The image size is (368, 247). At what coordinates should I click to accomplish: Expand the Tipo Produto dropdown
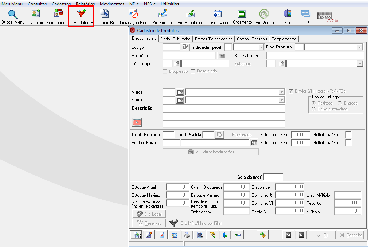click(360, 47)
